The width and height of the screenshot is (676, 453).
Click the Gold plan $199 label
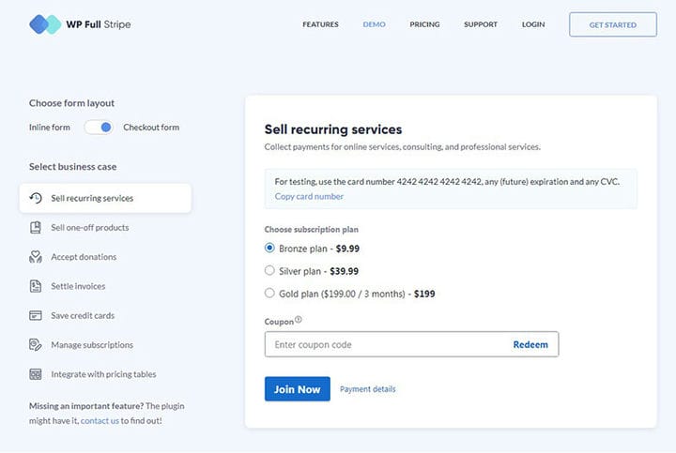(x=357, y=294)
